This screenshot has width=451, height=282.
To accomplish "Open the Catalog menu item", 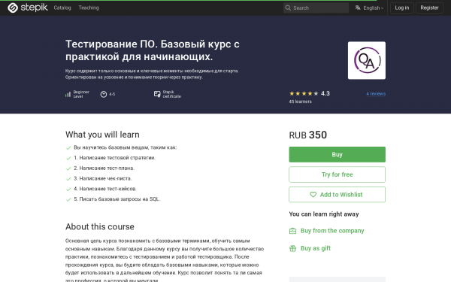I will pos(62,8).
